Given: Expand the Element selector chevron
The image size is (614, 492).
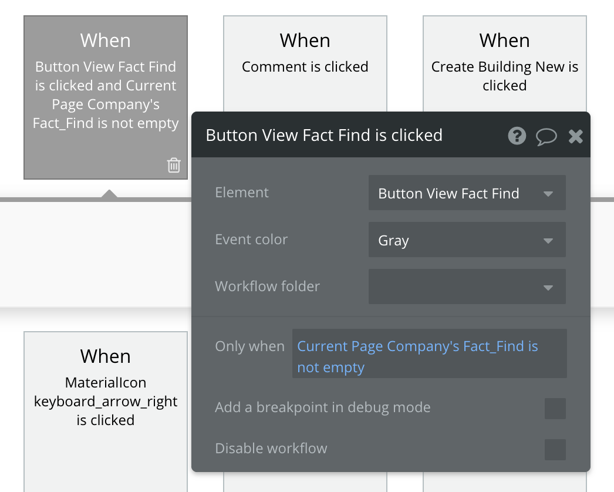Looking at the screenshot, I should click(548, 193).
